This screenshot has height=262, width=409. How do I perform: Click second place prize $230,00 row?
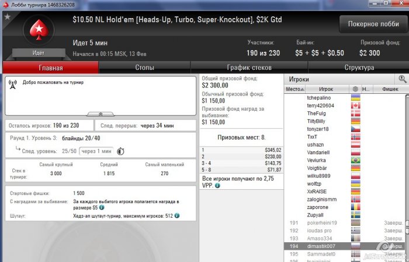click(241, 157)
